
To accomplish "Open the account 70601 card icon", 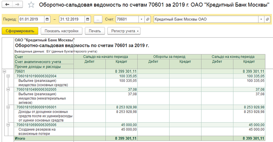I will [148, 19].
